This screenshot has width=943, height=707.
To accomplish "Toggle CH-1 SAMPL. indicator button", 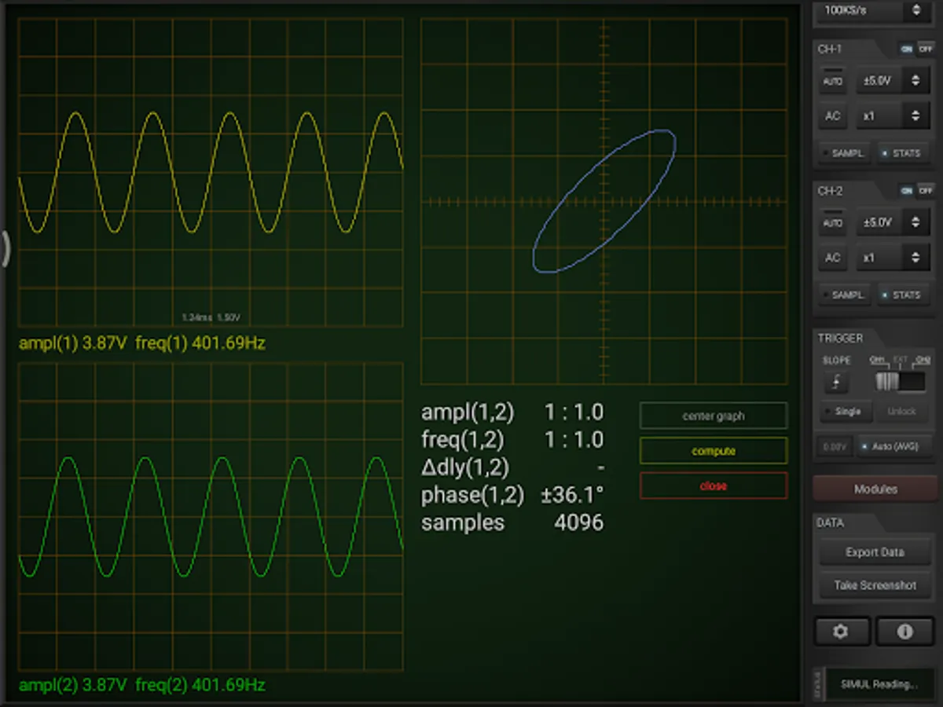I will click(x=843, y=153).
